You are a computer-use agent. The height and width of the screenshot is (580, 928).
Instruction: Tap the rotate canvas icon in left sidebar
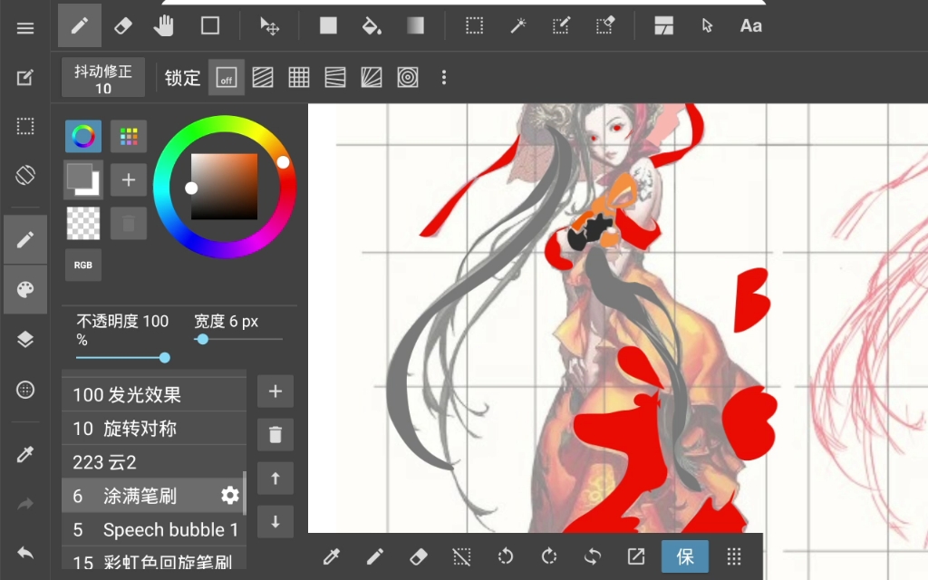pyautogui.click(x=24, y=175)
